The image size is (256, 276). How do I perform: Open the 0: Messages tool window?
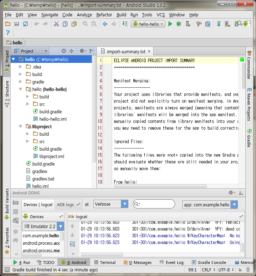138,263
